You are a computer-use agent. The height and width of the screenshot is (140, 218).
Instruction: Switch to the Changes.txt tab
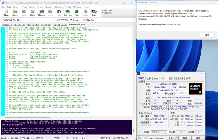[x=19, y=25]
